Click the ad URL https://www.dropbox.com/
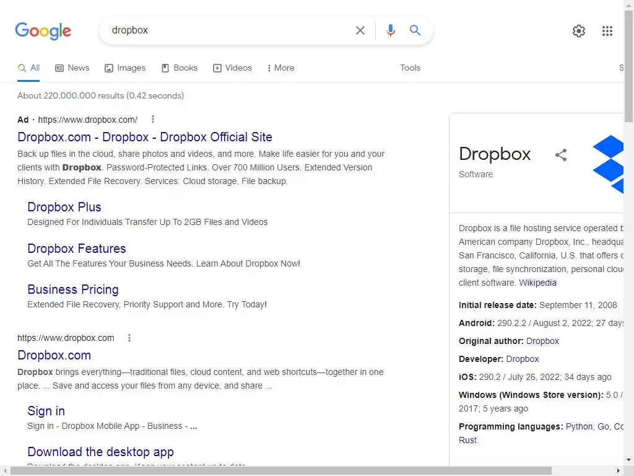This screenshot has width=634, height=476. point(88,120)
